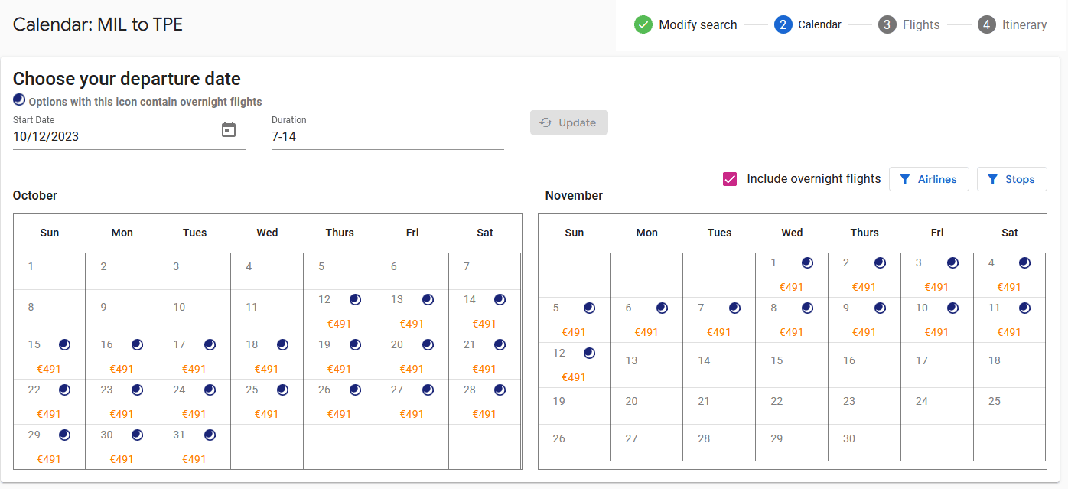
Task: Click the Modify search link
Action: 698,24
